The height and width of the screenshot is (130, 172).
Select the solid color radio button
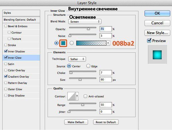coord(56,43)
